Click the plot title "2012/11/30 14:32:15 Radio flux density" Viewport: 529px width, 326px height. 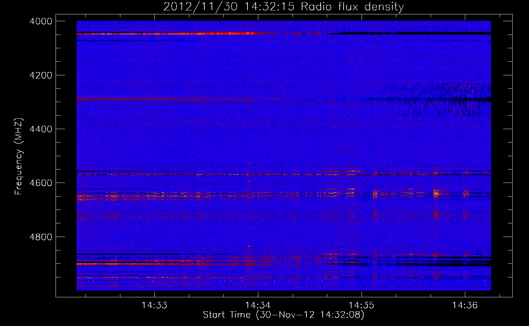(283, 7)
